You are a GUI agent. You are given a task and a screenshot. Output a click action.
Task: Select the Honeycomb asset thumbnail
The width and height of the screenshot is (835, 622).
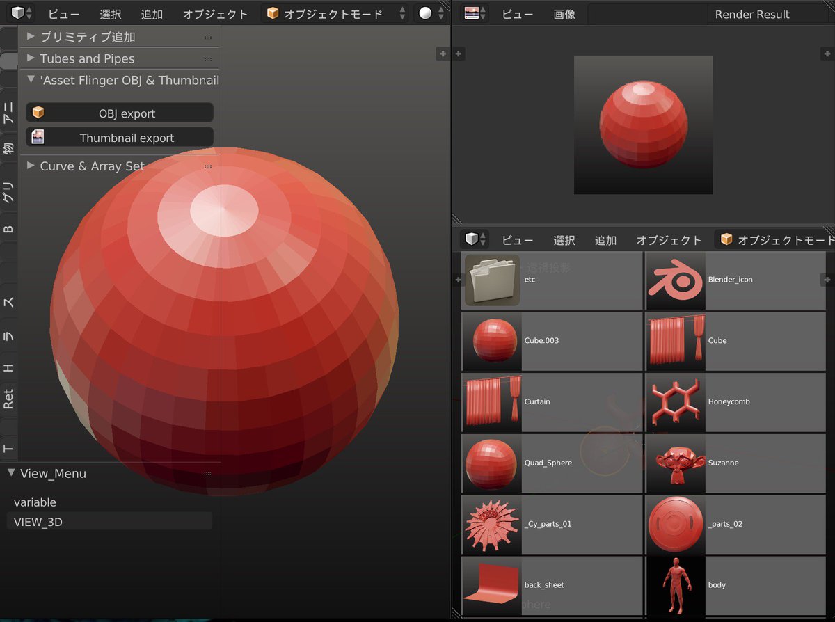click(x=676, y=402)
